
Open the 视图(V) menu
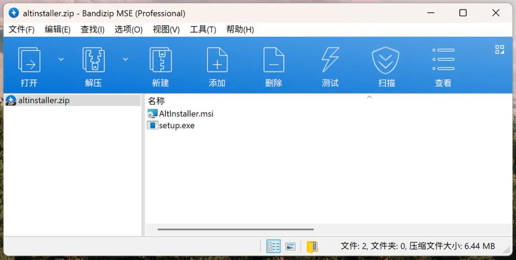coord(166,30)
